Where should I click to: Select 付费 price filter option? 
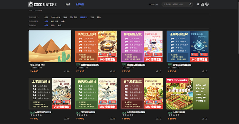click(x=53, y=25)
